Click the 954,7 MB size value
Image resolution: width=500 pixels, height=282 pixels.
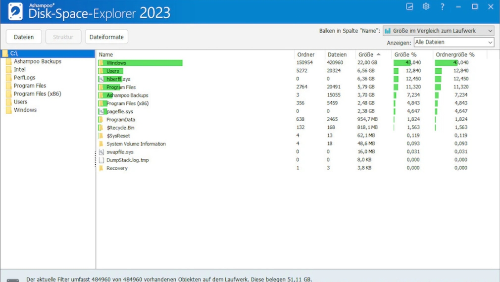[367, 120]
